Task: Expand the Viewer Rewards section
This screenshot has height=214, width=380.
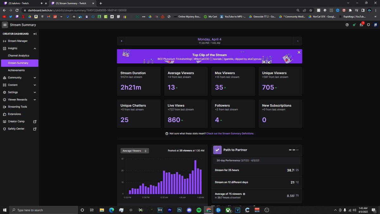Action: pos(35,100)
